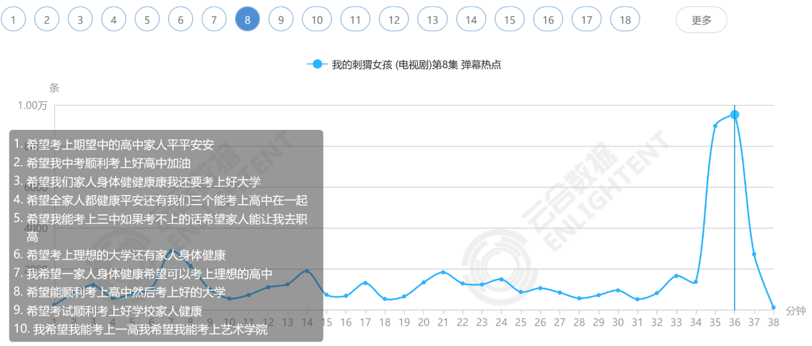The width and height of the screenshot is (812, 346).
Task: Select episode 1 button
Action: coord(13,20)
